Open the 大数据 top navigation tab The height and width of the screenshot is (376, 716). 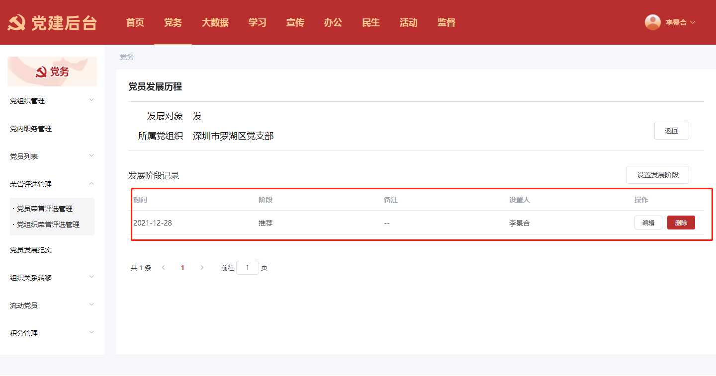coord(215,22)
